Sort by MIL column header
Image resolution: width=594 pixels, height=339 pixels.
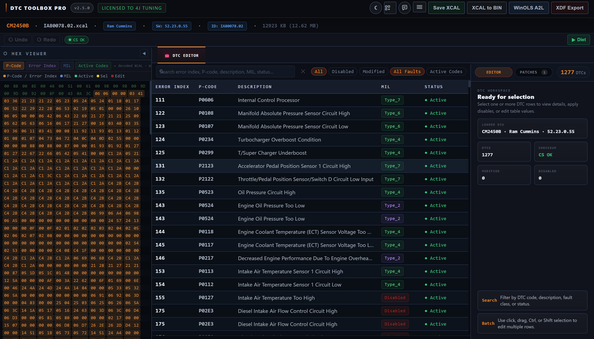(x=386, y=87)
